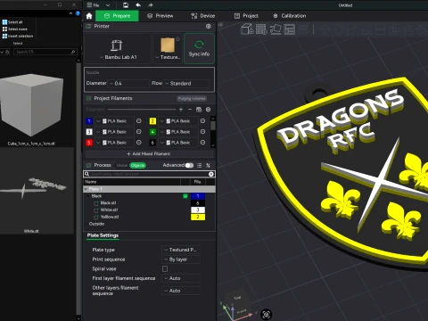Open First layer filament sequence dropdown

pos(181,278)
